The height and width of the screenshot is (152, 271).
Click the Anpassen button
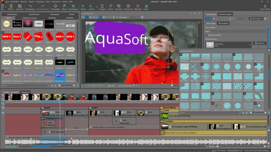pyautogui.click(x=260, y=43)
